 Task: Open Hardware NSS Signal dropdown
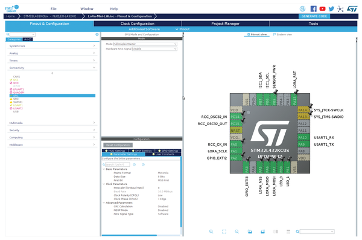(154, 49)
